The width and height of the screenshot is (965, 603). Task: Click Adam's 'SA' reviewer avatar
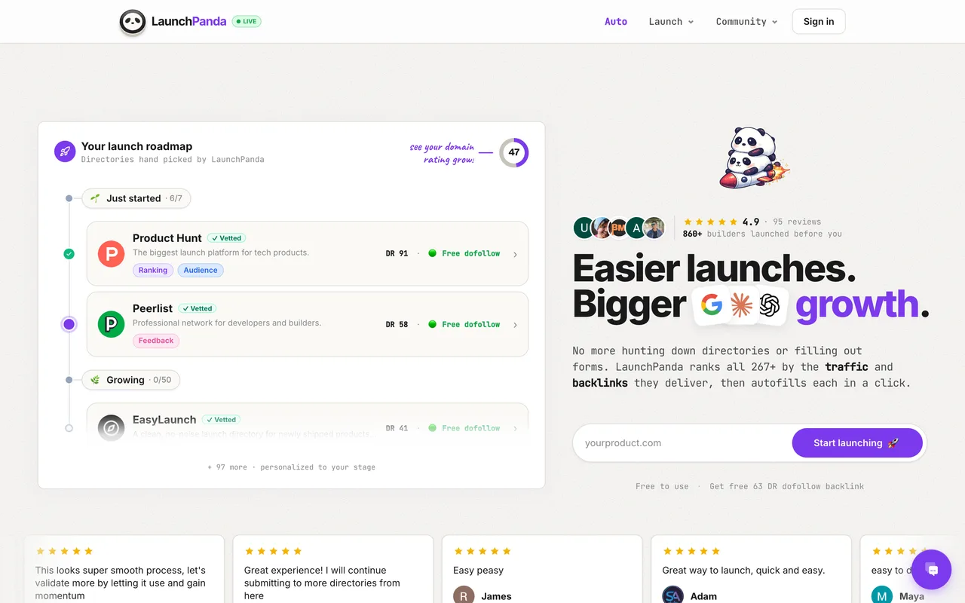tap(673, 595)
